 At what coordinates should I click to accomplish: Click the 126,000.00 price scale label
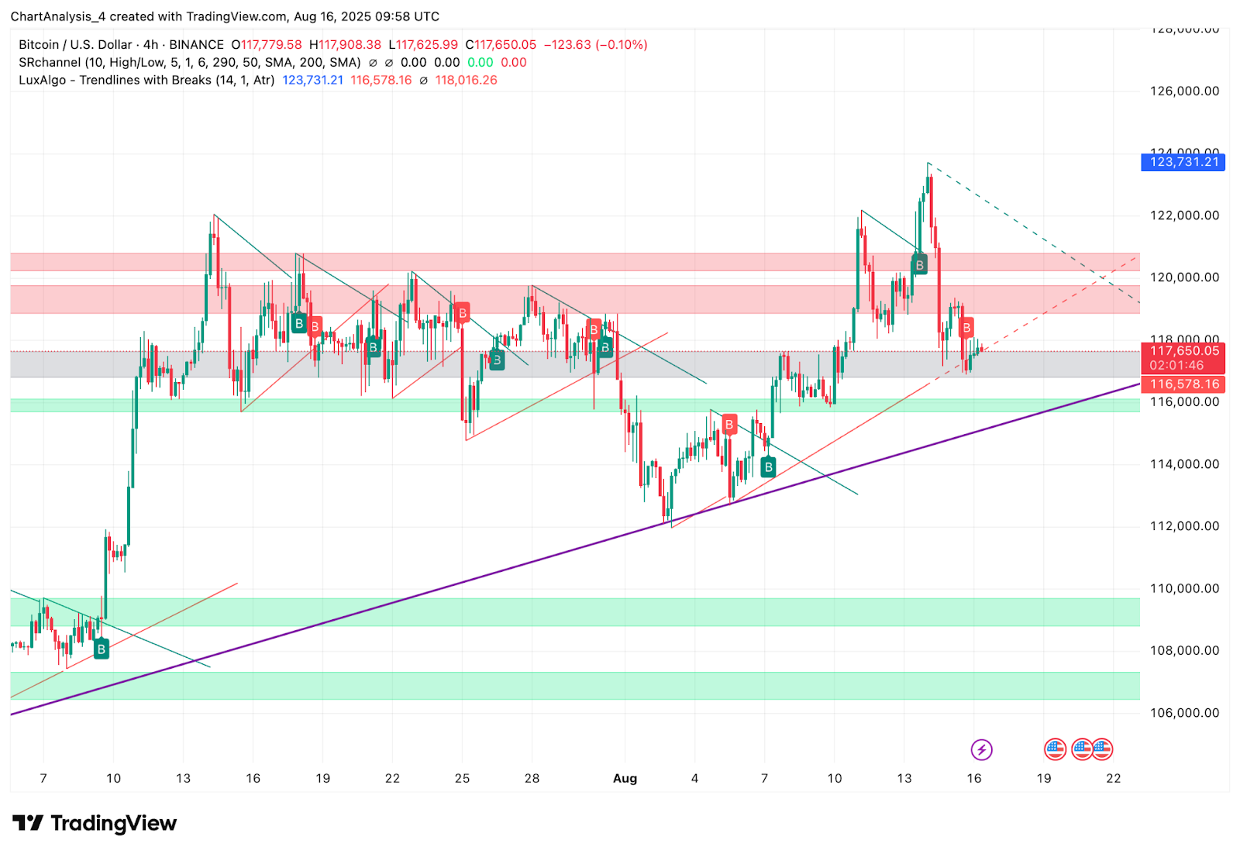click(x=1184, y=91)
